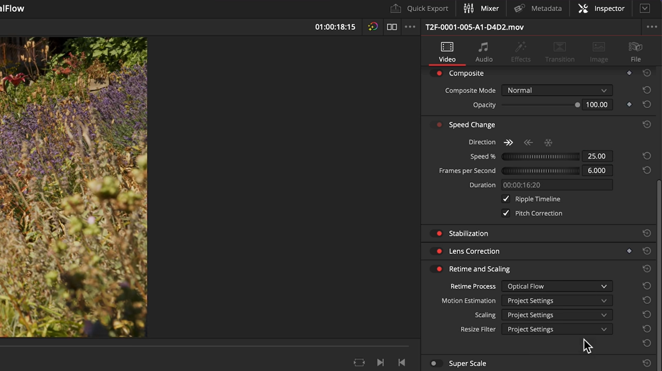Collapse the Retime and Scaling section header
The image size is (662, 371).
(x=479, y=269)
